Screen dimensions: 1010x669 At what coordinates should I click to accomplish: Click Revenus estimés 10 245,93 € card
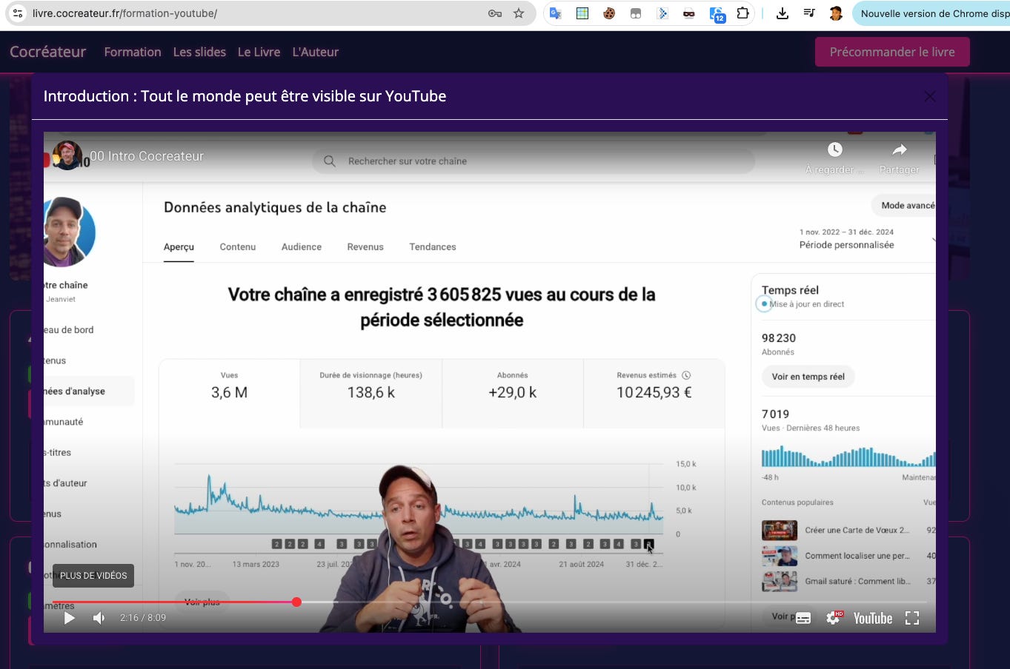tap(654, 394)
